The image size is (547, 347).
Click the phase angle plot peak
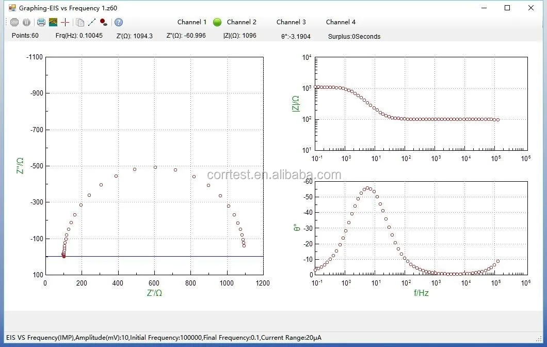[367, 188]
